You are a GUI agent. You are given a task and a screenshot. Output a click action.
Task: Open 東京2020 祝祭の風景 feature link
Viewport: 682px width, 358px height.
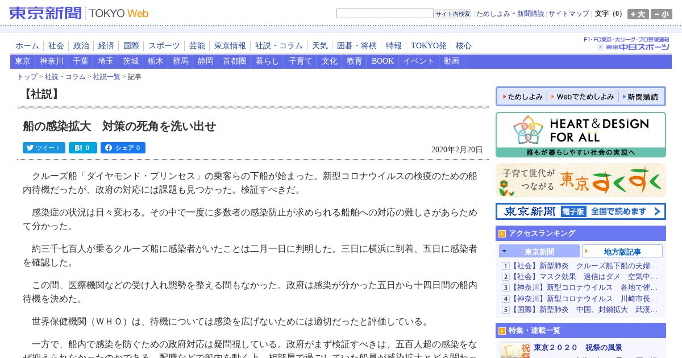click(x=578, y=347)
